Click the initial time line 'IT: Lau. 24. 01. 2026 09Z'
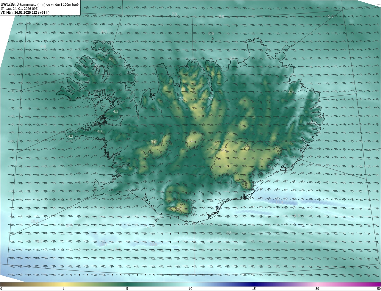Image resolution: width=381 pixels, height=291 pixels. (x=19, y=8)
